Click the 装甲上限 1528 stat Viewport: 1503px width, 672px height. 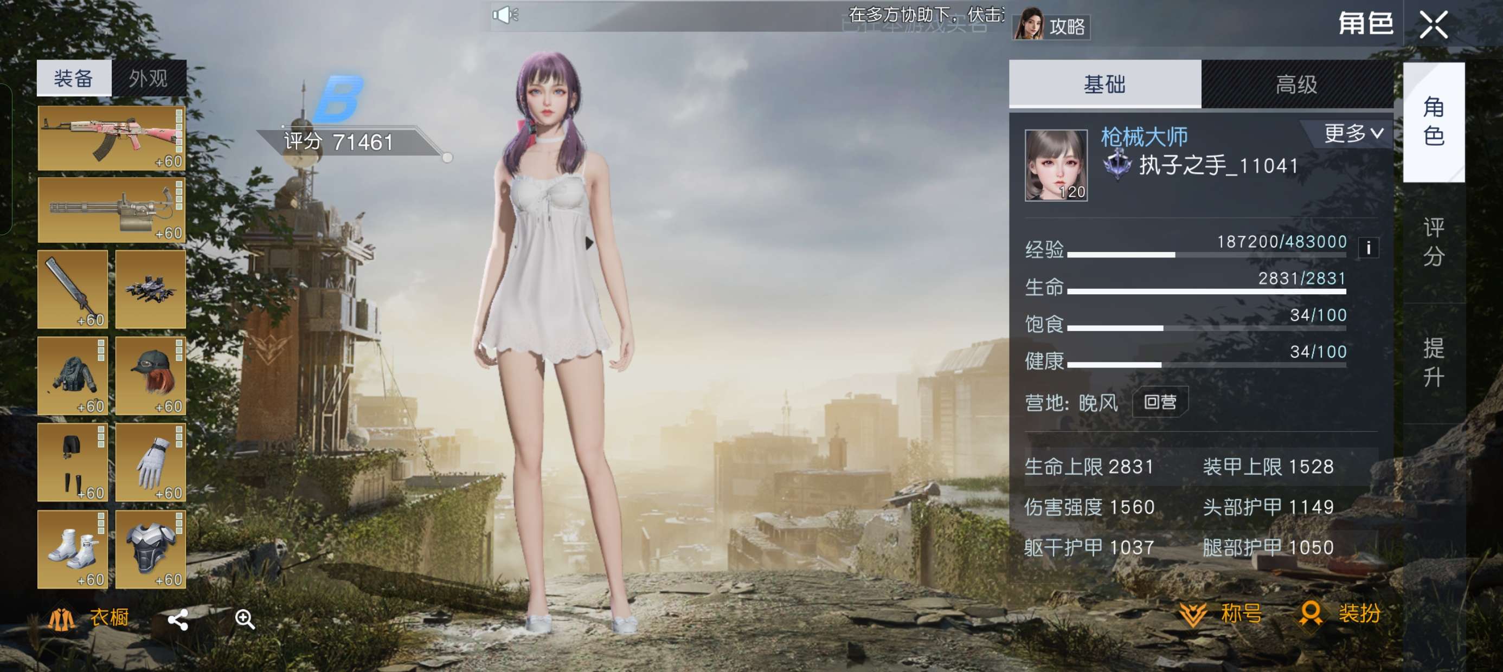click(1268, 467)
